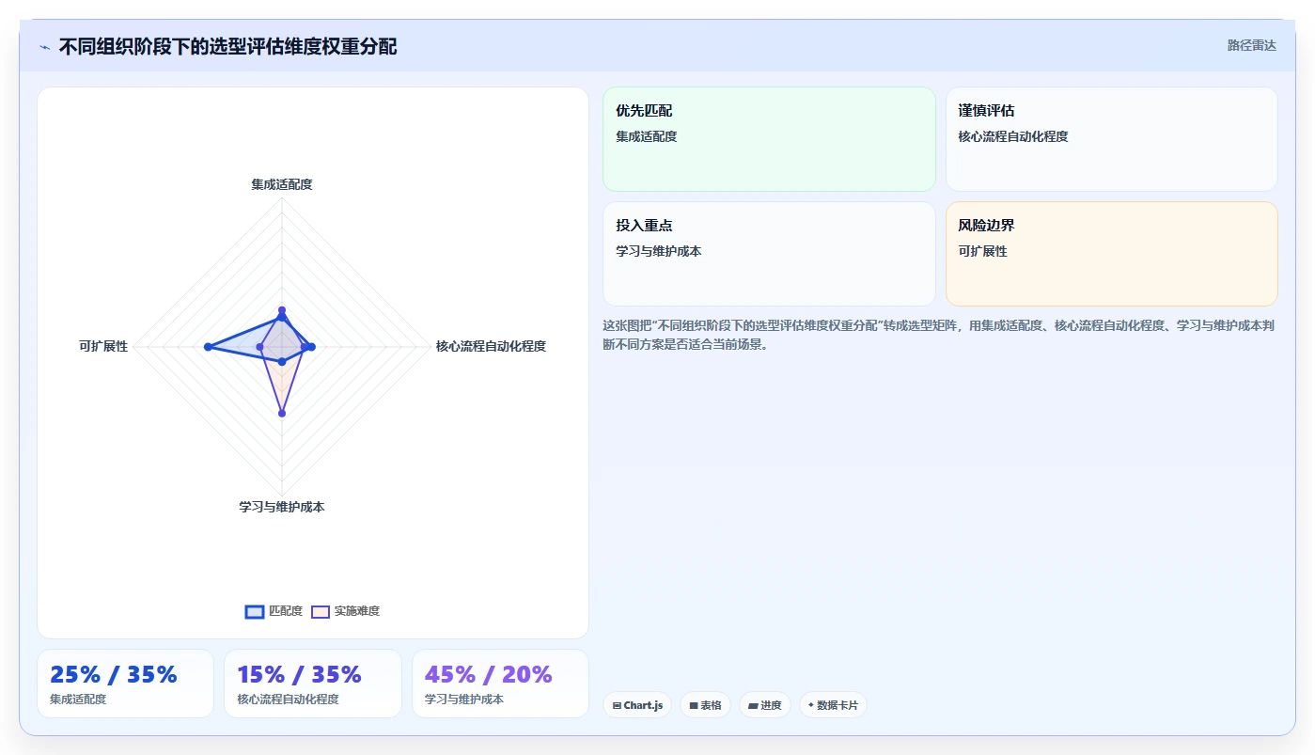Click the description paragraph starting 这张图把

939,335
